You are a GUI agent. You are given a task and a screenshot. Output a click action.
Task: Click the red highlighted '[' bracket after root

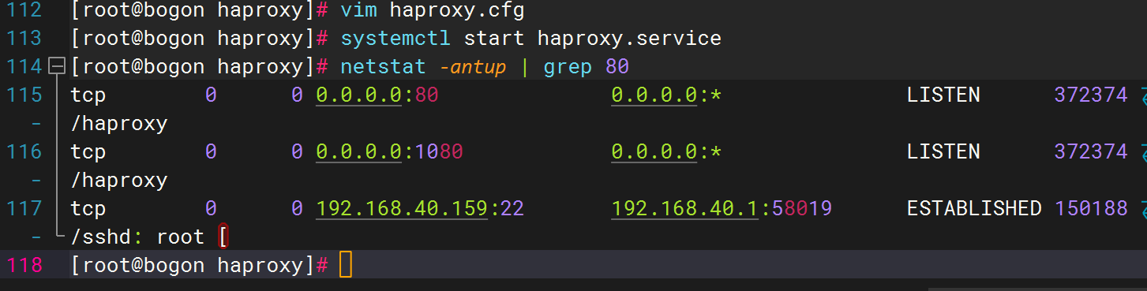click(x=223, y=237)
